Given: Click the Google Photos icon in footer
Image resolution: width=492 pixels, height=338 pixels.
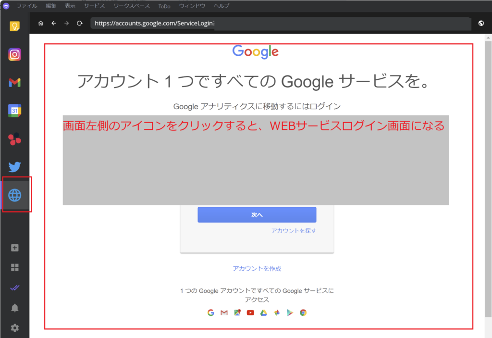Looking at the screenshot, I should coord(277,313).
